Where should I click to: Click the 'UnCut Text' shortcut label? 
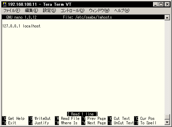coord(124,123)
